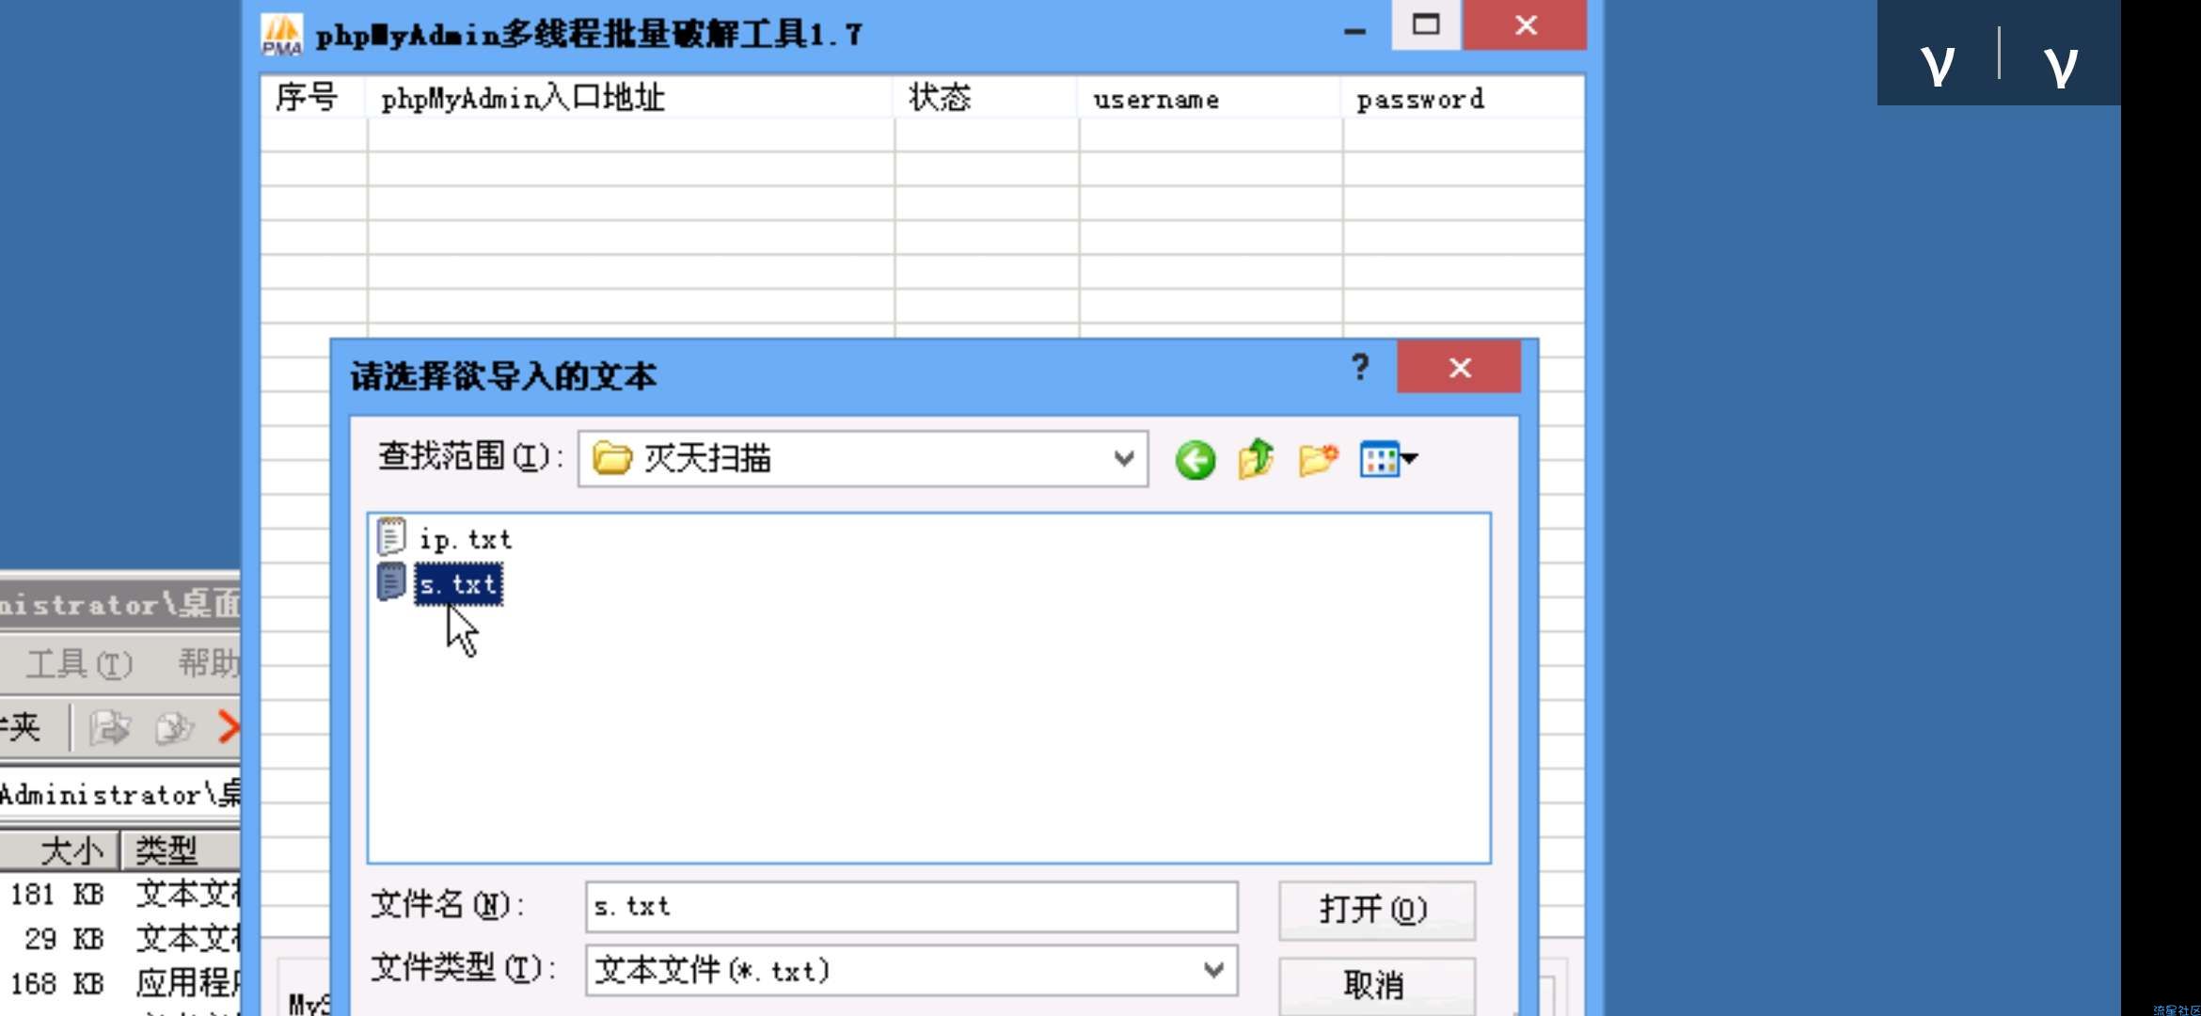Click the 打开 button
The image size is (2201, 1016).
pos(1376,910)
